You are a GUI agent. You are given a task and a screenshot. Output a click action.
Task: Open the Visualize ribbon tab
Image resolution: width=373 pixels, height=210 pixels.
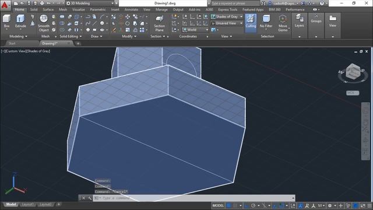point(79,9)
